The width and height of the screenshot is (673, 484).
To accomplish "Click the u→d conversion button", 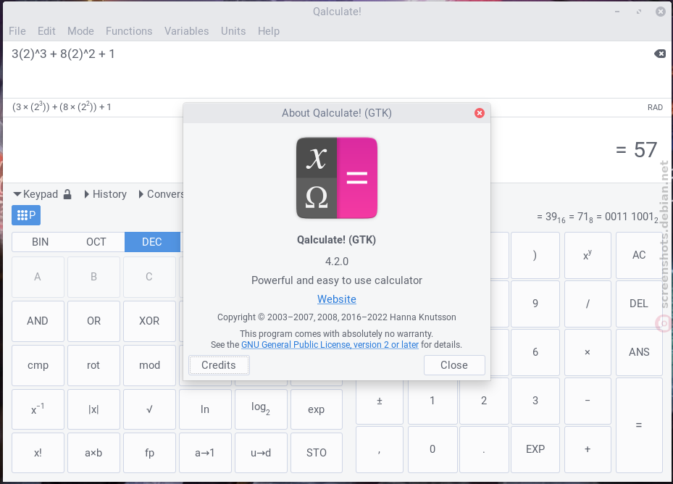I will (261, 453).
